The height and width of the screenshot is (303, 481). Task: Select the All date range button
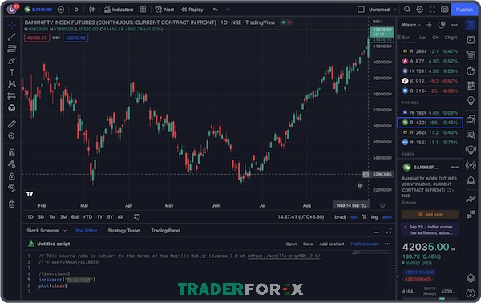click(x=120, y=216)
